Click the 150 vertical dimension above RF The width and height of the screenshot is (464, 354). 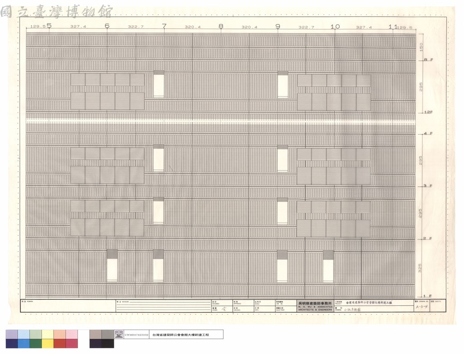click(x=421, y=47)
